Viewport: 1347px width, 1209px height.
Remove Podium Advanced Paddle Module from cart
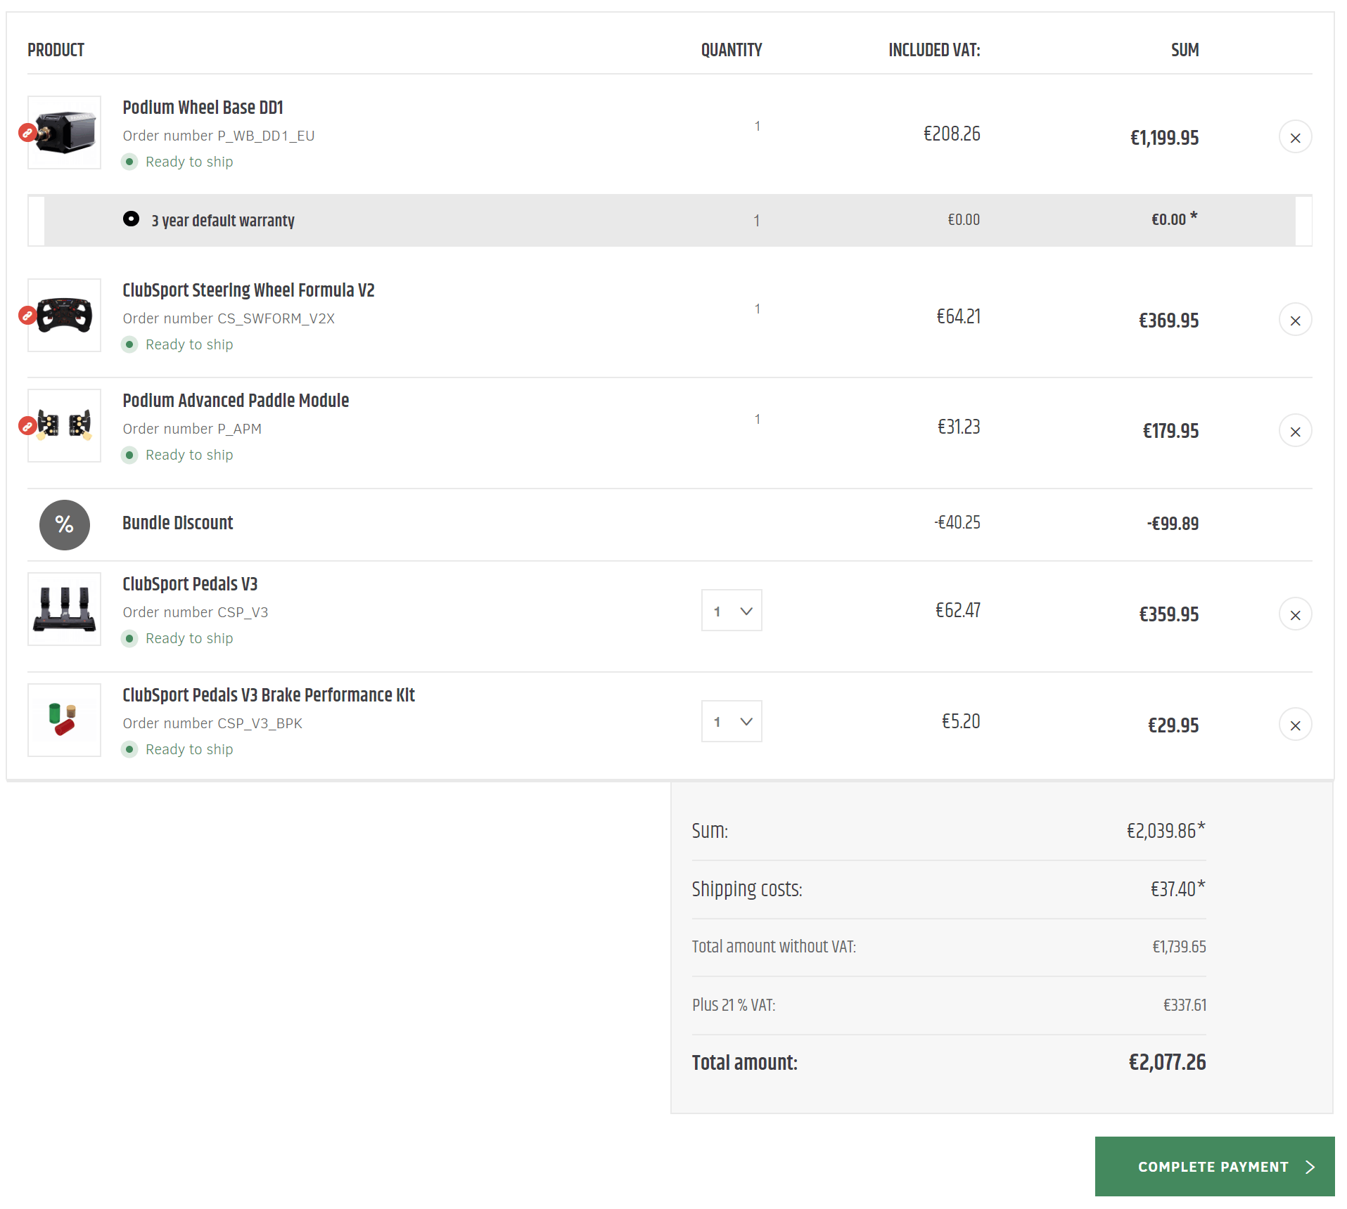(1294, 431)
